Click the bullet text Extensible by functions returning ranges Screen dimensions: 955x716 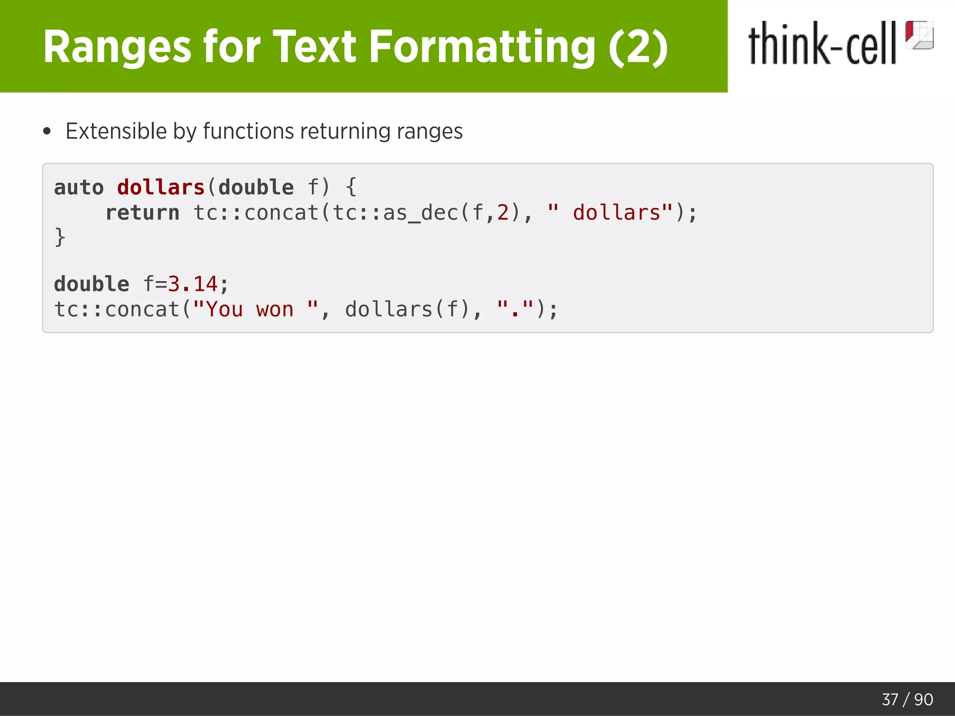click(264, 131)
